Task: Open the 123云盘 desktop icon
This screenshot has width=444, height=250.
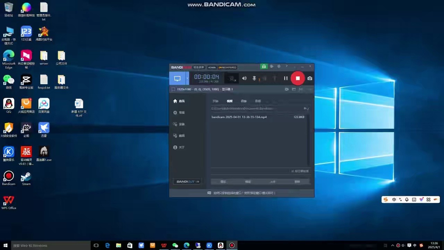Action: pos(26,34)
